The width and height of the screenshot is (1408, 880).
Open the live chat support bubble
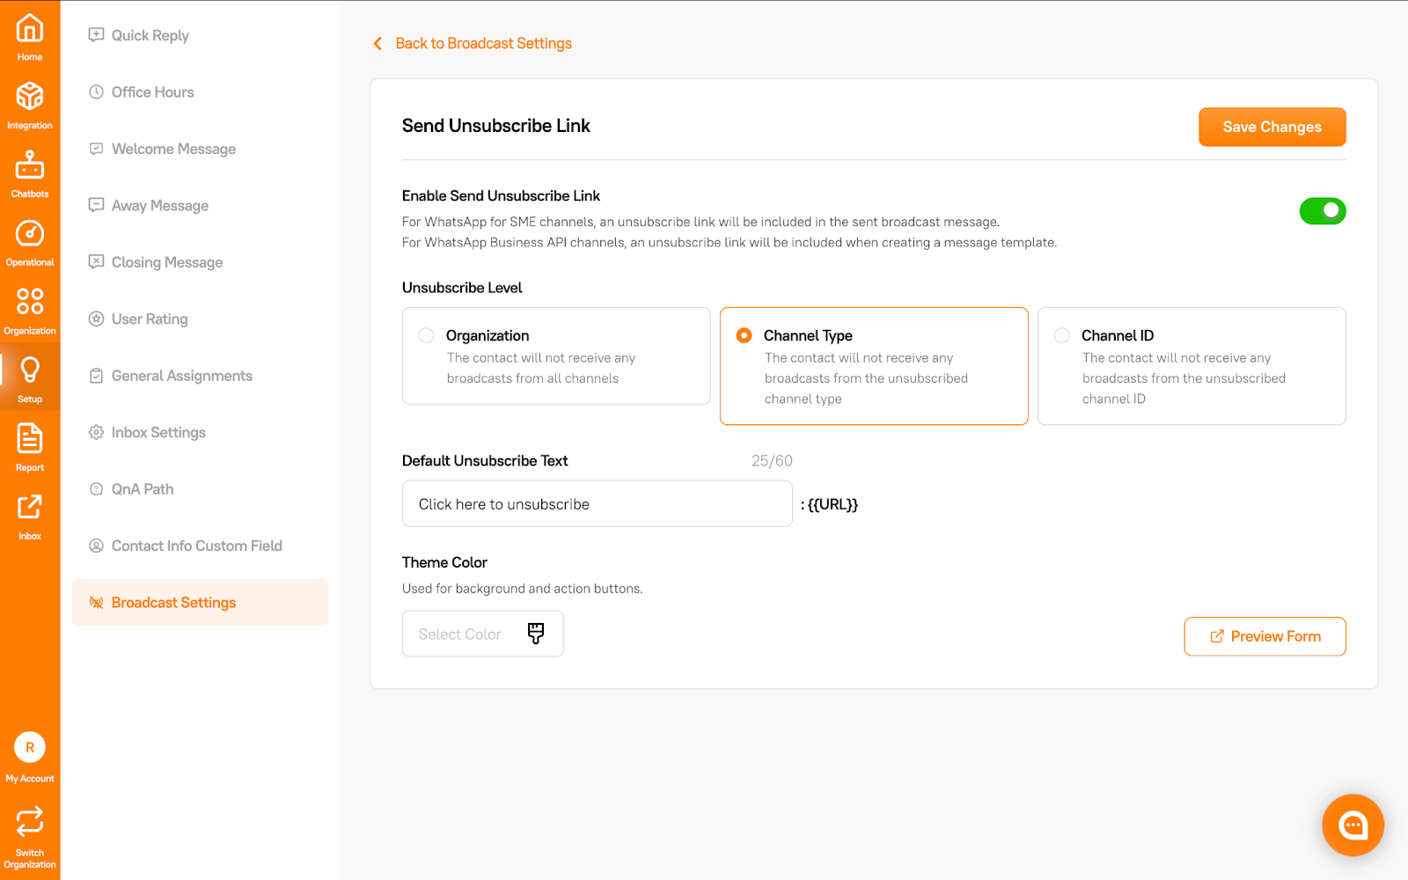(1353, 825)
